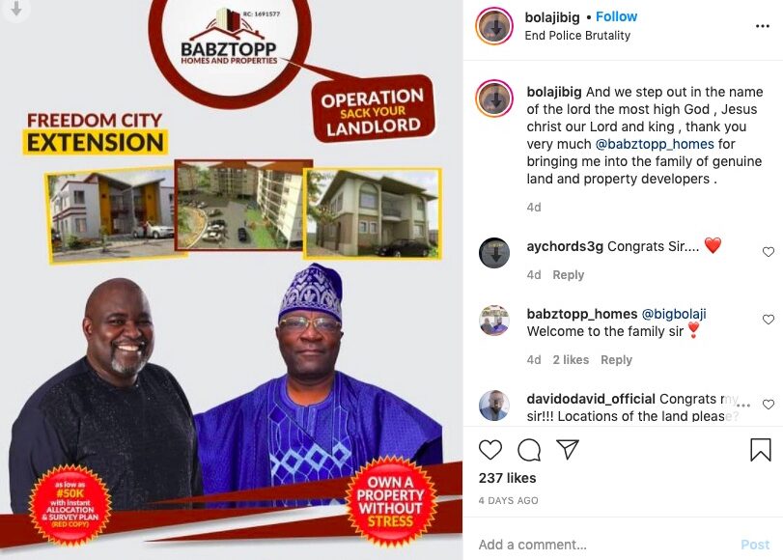Like babztopp_homes' welcome comment

pos(768,320)
